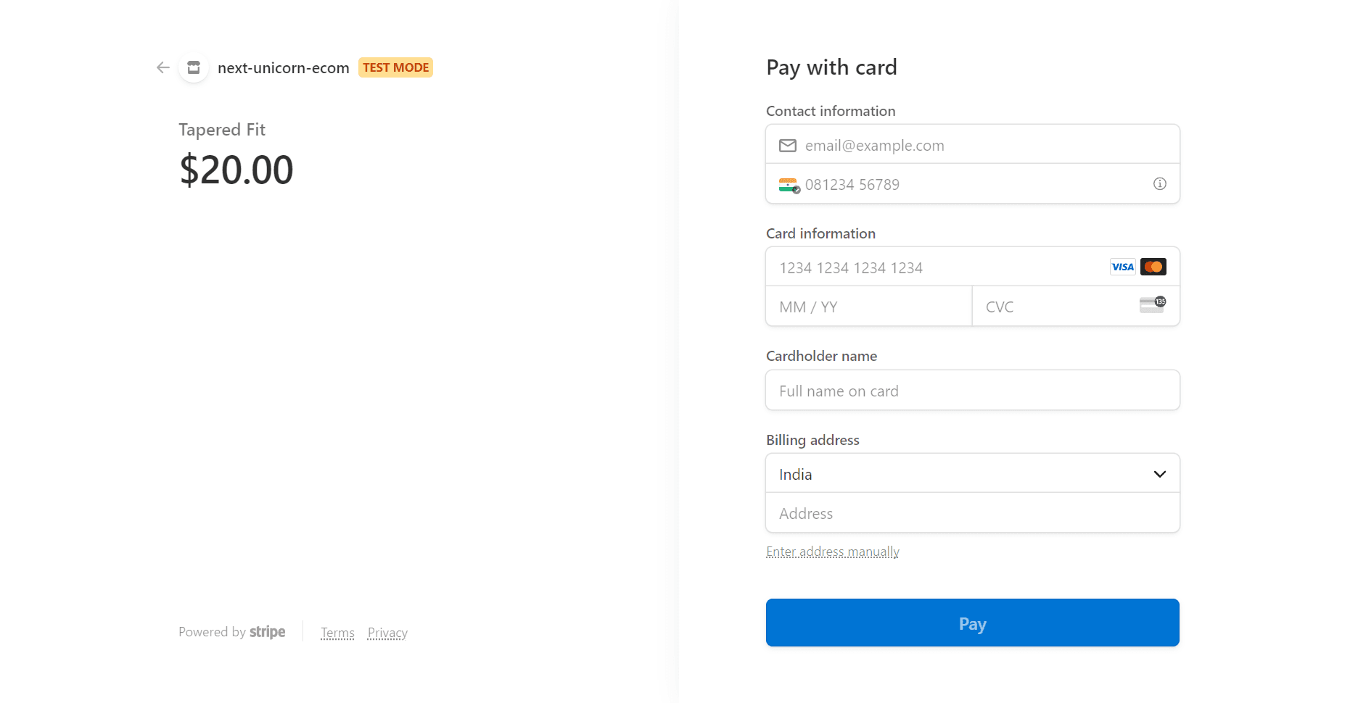Image resolution: width=1358 pixels, height=703 pixels.
Task: Focus the email address field
Action: click(x=973, y=144)
